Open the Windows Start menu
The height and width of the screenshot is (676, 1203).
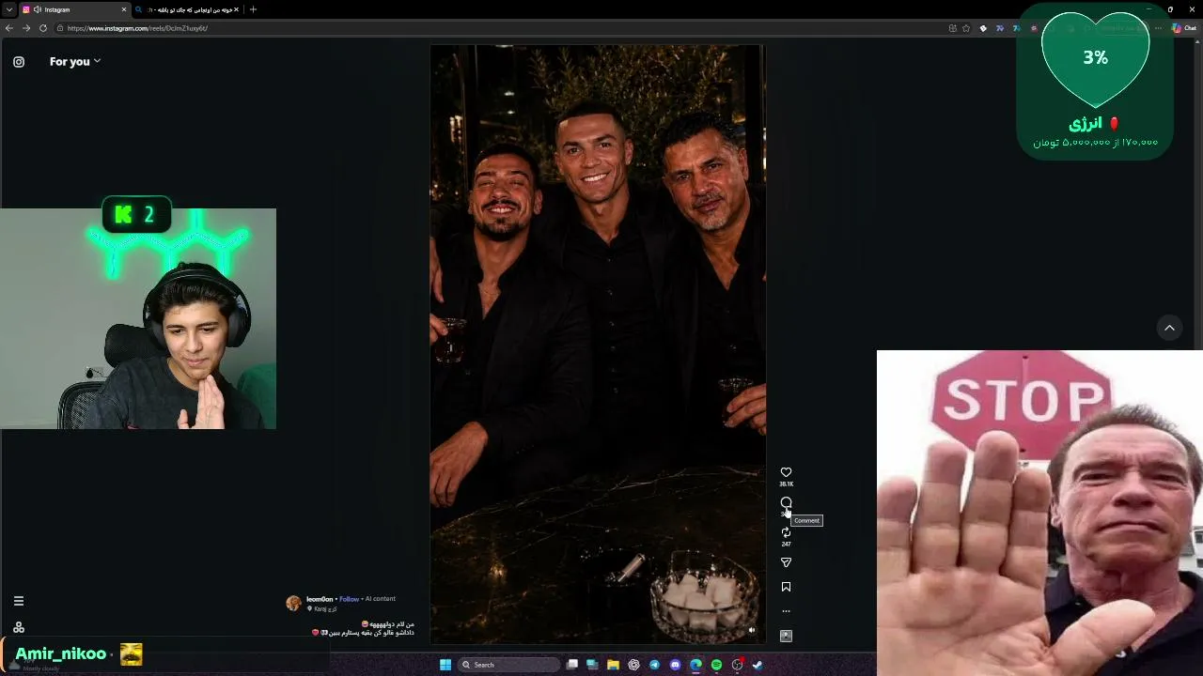click(445, 665)
